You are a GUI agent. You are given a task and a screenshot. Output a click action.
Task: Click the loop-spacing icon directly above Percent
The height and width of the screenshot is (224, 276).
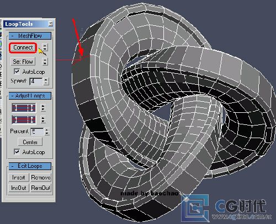[x=24, y=120]
